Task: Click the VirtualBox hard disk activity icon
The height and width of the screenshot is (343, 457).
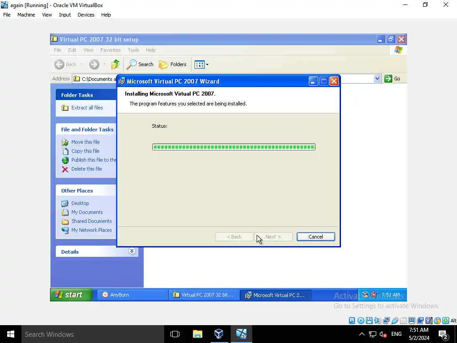Action: click(352, 321)
